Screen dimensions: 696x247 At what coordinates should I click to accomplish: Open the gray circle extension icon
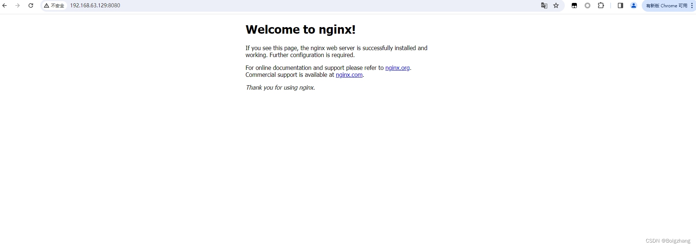588,5
